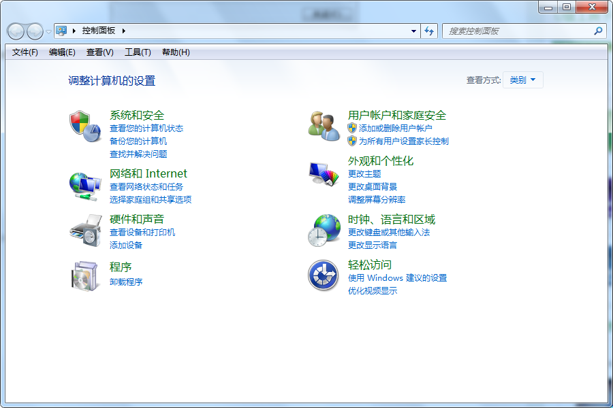Click the Hardware and Sound printer icon
The width and height of the screenshot is (613, 408).
click(x=84, y=231)
